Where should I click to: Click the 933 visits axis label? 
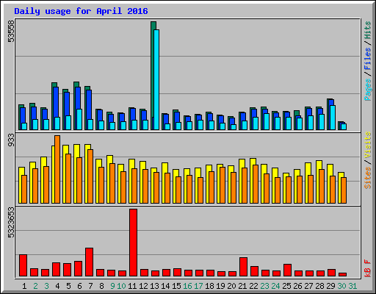(11, 140)
